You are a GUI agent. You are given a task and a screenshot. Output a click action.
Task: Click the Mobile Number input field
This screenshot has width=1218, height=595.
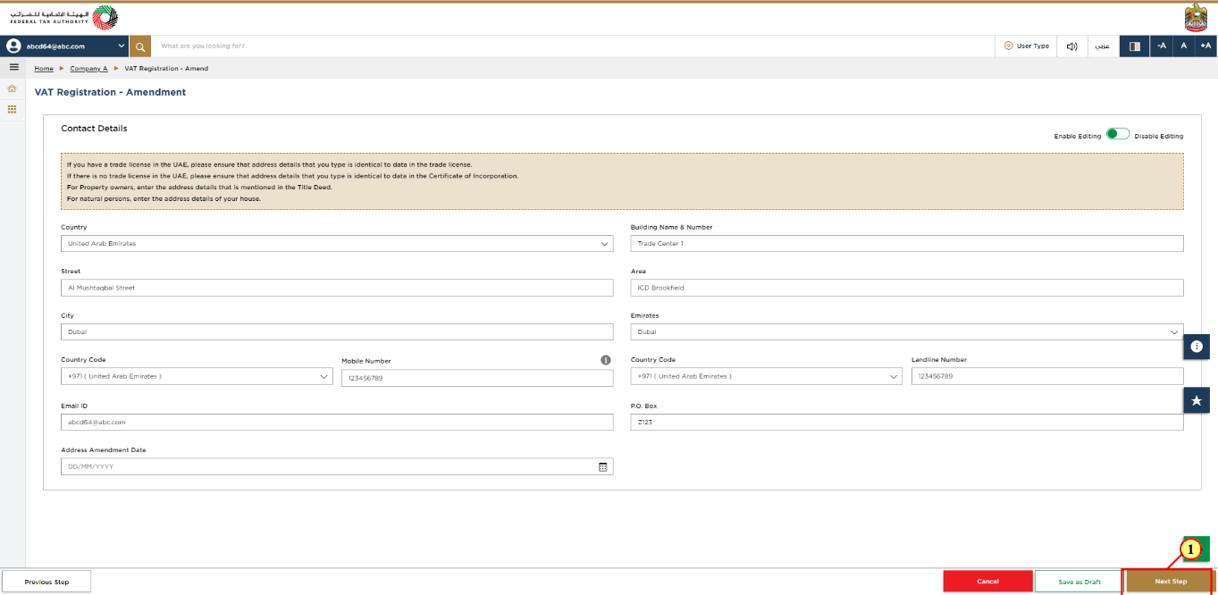[477, 378]
